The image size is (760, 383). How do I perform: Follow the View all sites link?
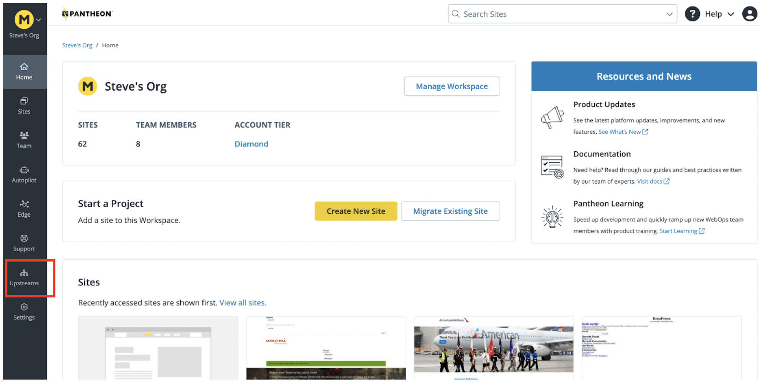pyautogui.click(x=243, y=303)
